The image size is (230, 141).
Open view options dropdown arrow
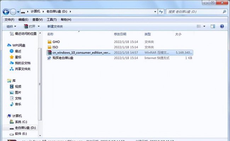[x=204, y=26]
